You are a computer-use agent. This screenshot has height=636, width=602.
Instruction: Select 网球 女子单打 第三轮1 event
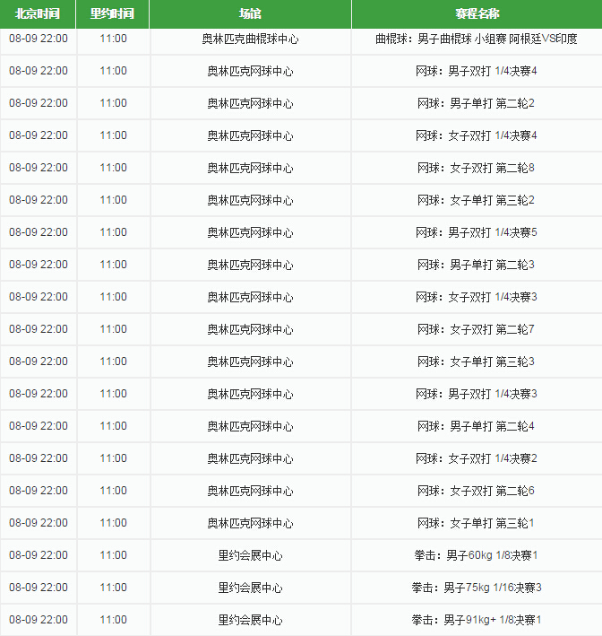[x=477, y=523]
